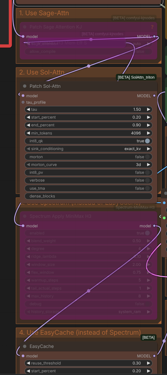The width and height of the screenshot is (167, 375).
Task: Raise EasyCache reuse_threshold with right arrow
Action: (149, 363)
